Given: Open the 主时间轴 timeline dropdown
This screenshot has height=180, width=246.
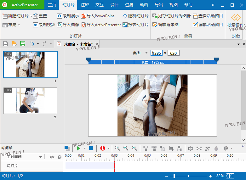Looking at the screenshot, I should tap(40, 157).
